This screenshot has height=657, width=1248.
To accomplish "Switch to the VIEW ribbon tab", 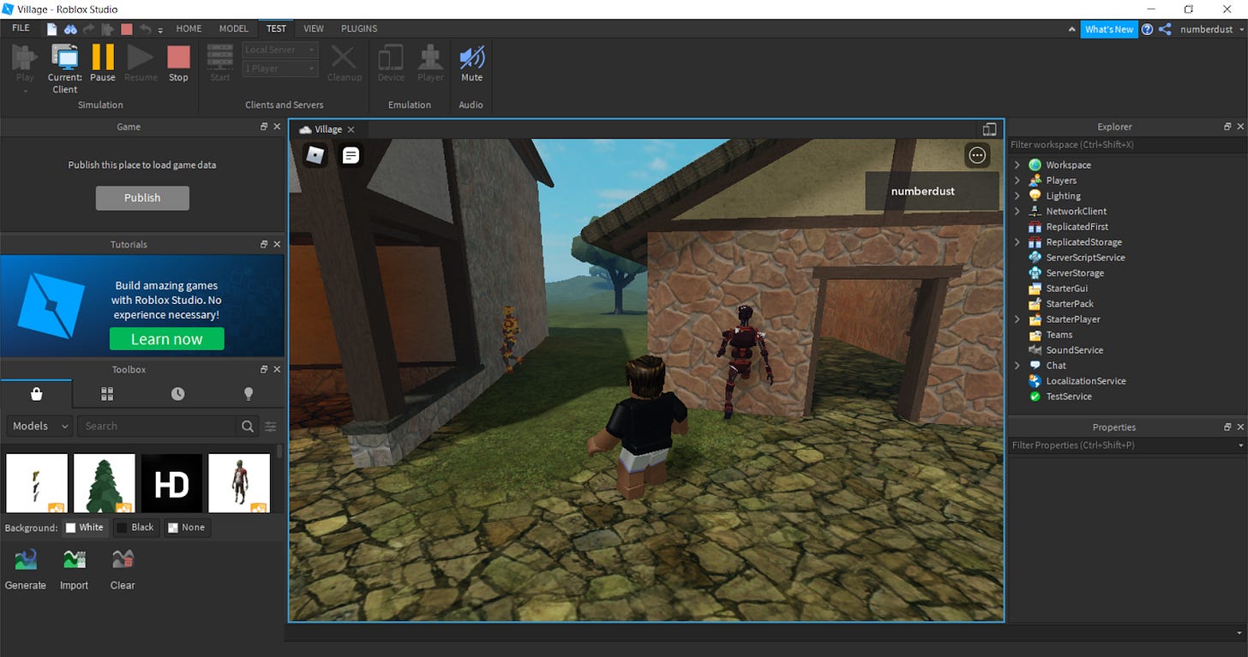I will (x=314, y=28).
